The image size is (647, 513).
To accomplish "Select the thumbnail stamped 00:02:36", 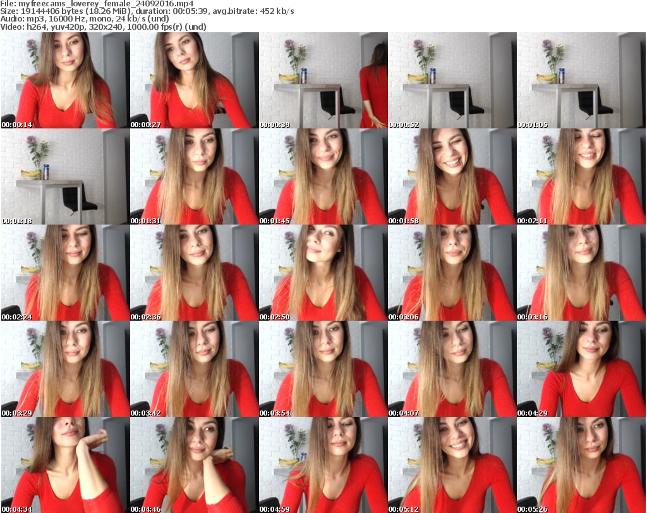I will point(195,273).
